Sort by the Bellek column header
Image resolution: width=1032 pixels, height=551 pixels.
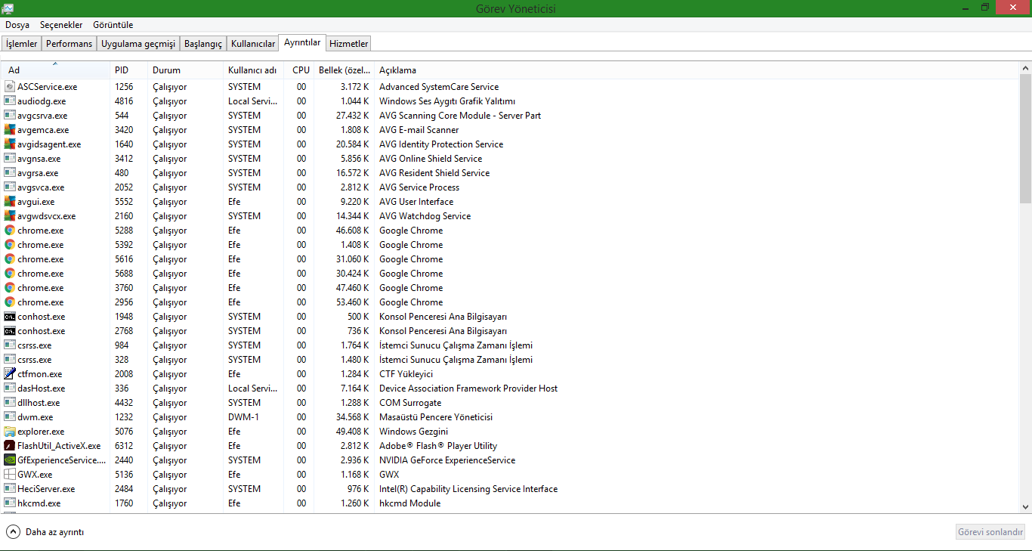(344, 70)
